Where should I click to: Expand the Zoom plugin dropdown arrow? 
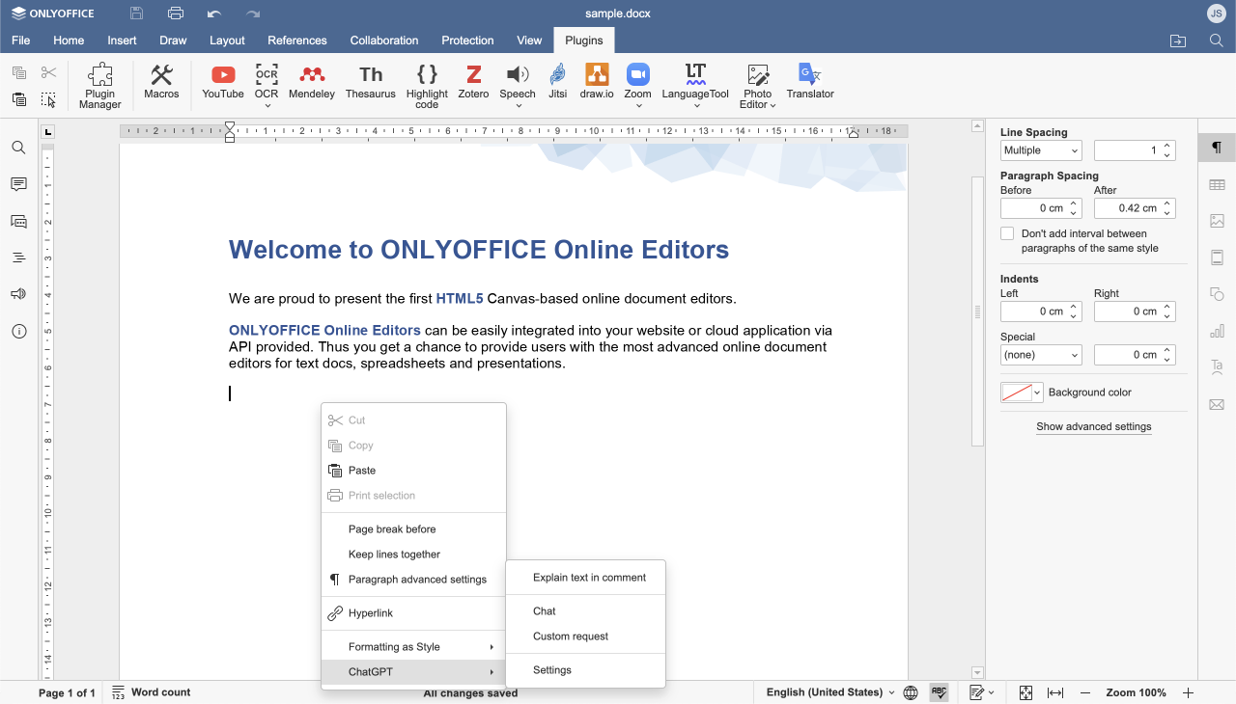637,105
